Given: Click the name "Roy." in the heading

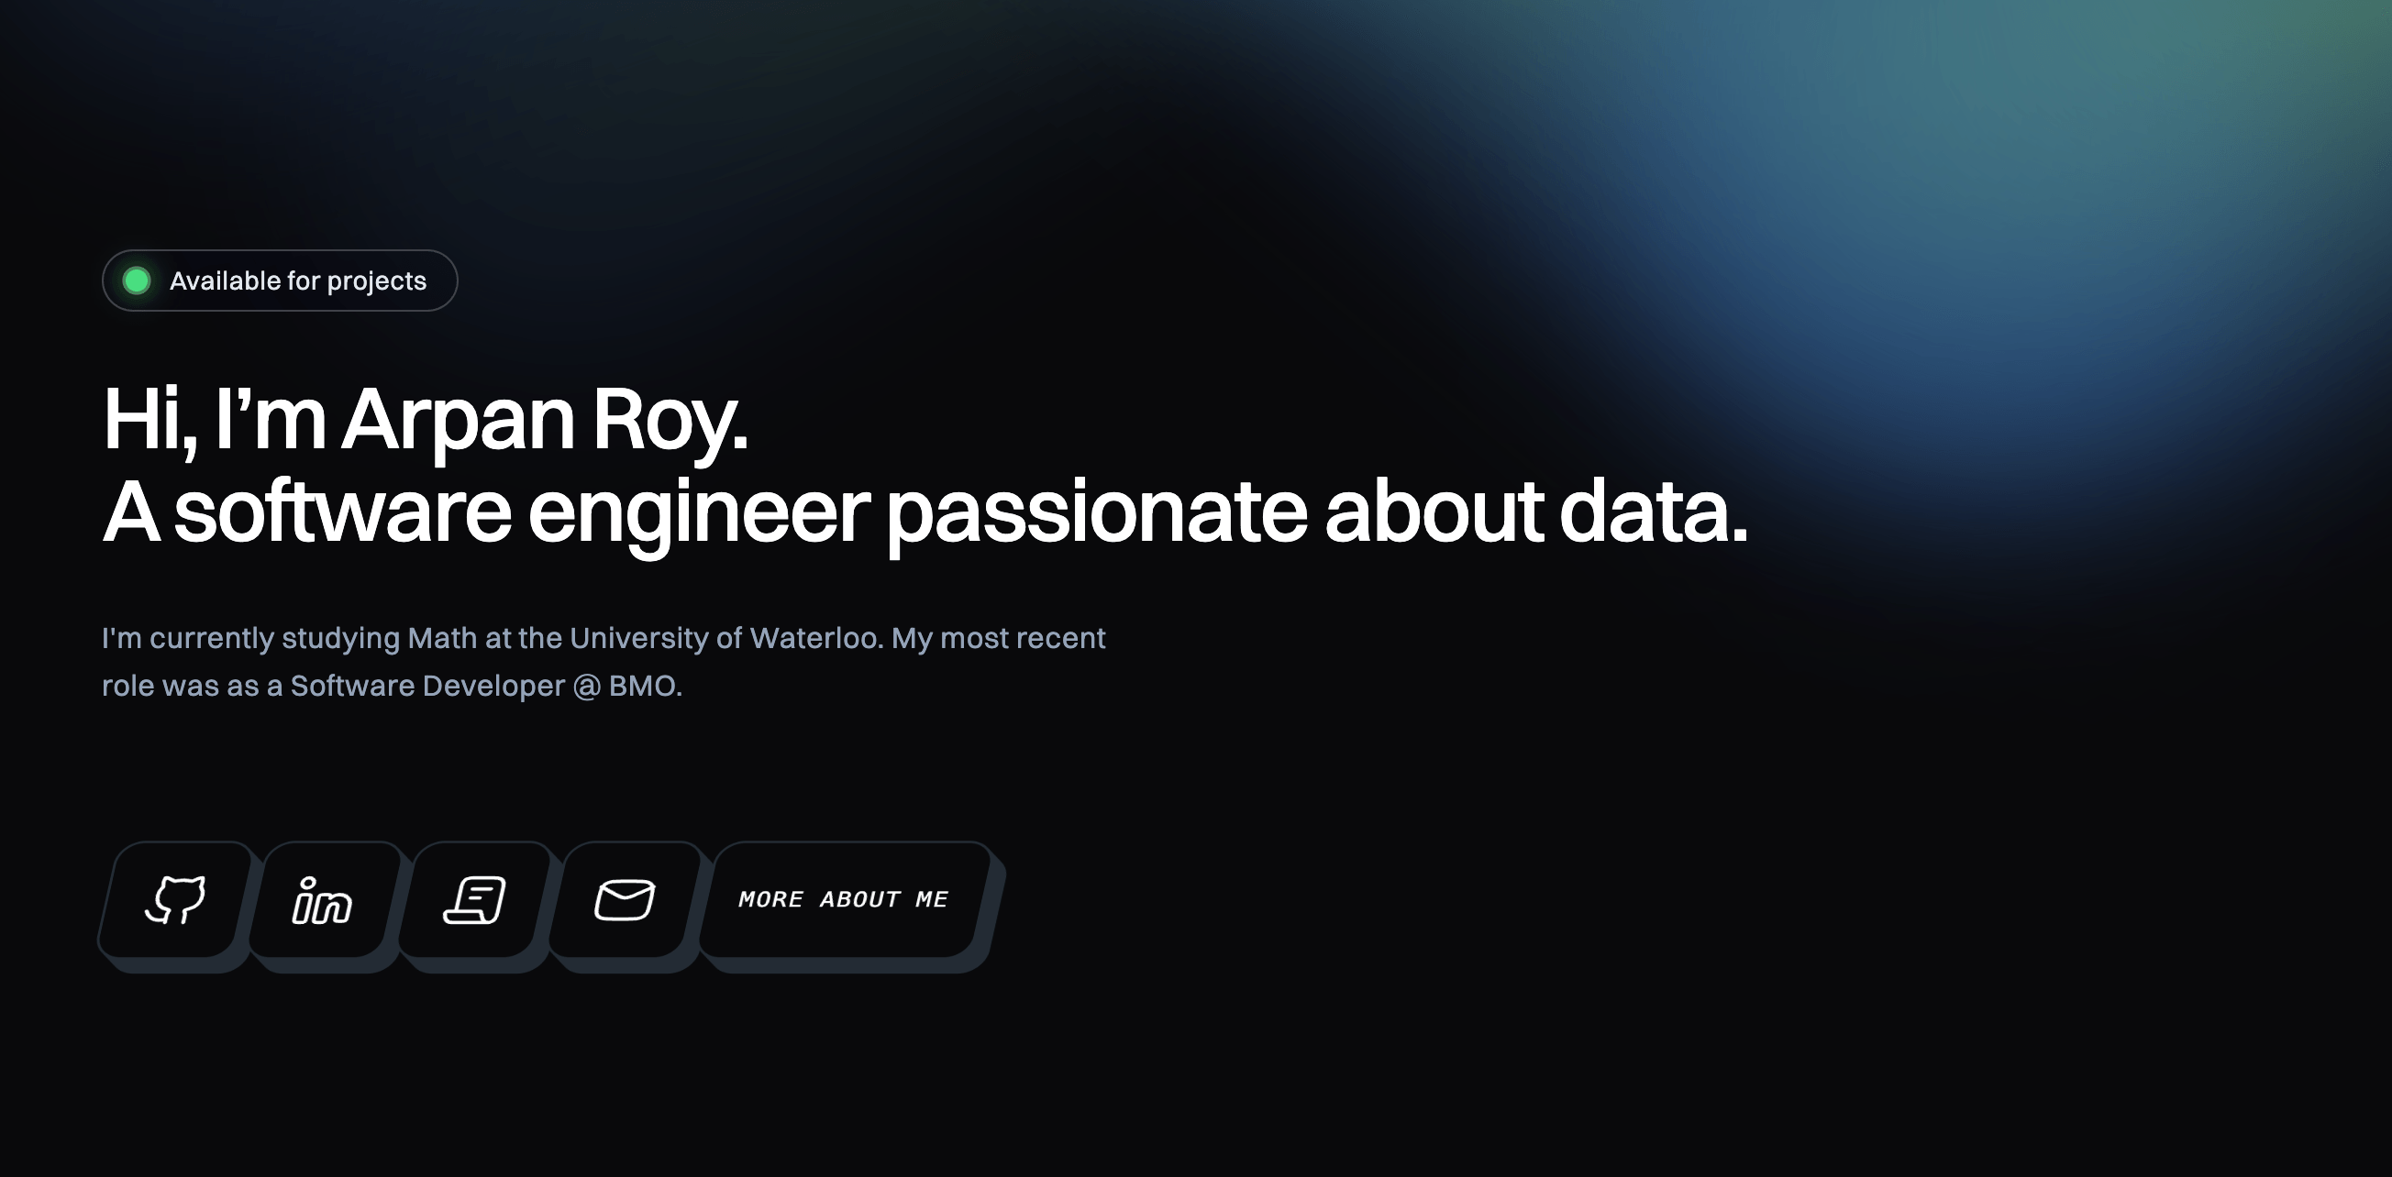Looking at the screenshot, I should (670, 420).
